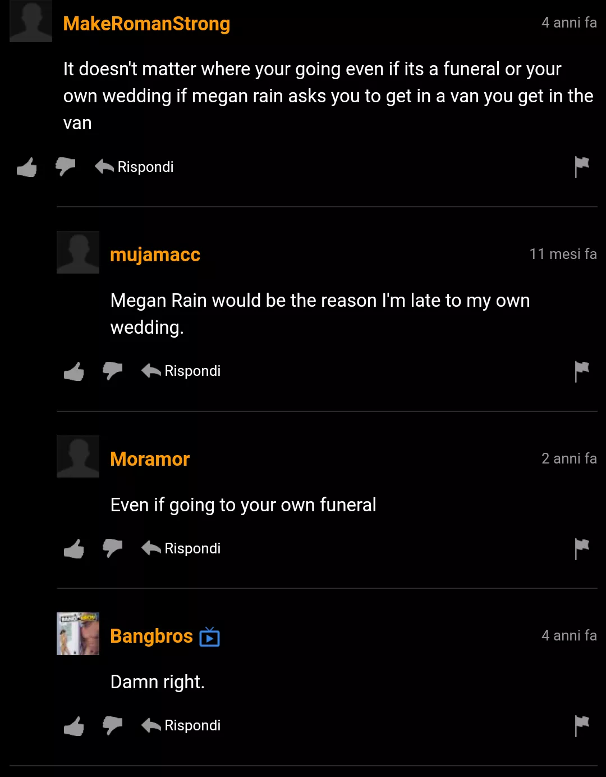Report mujamacc's reply using flag icon

(x=582, y=371)
